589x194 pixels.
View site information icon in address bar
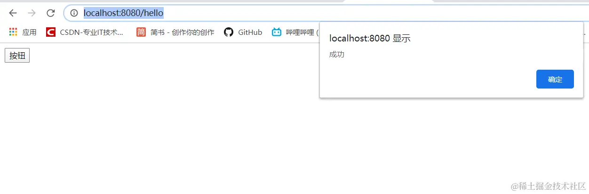pyautogui.click(x=74, y=13)
